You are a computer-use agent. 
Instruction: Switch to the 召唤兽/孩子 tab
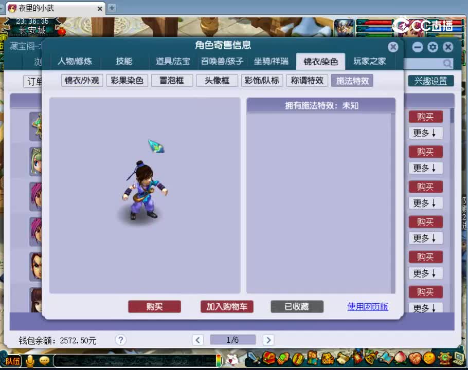coord(222,62)
